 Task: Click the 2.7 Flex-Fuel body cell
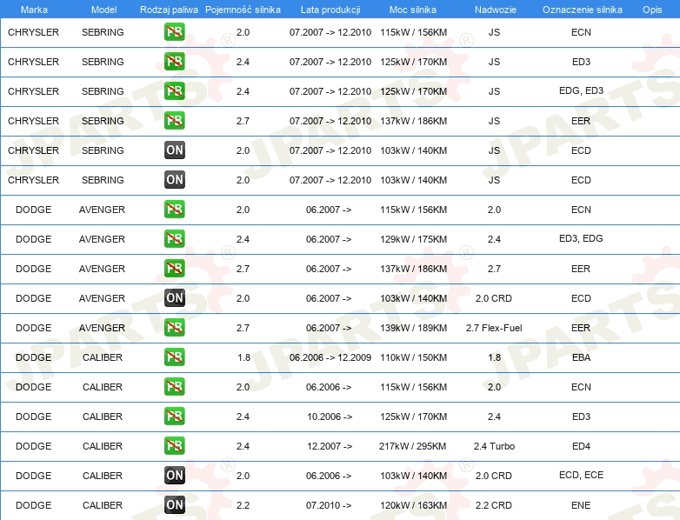click(x=494, y=328)
